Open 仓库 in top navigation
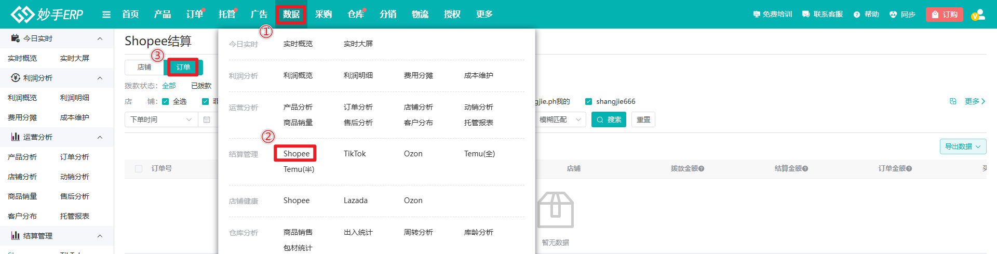Screen dimensions: 997x254 pyautogui.click(x=356, y=15)
